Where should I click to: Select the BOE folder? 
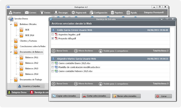pyautogui.click(x=27, y=30)
